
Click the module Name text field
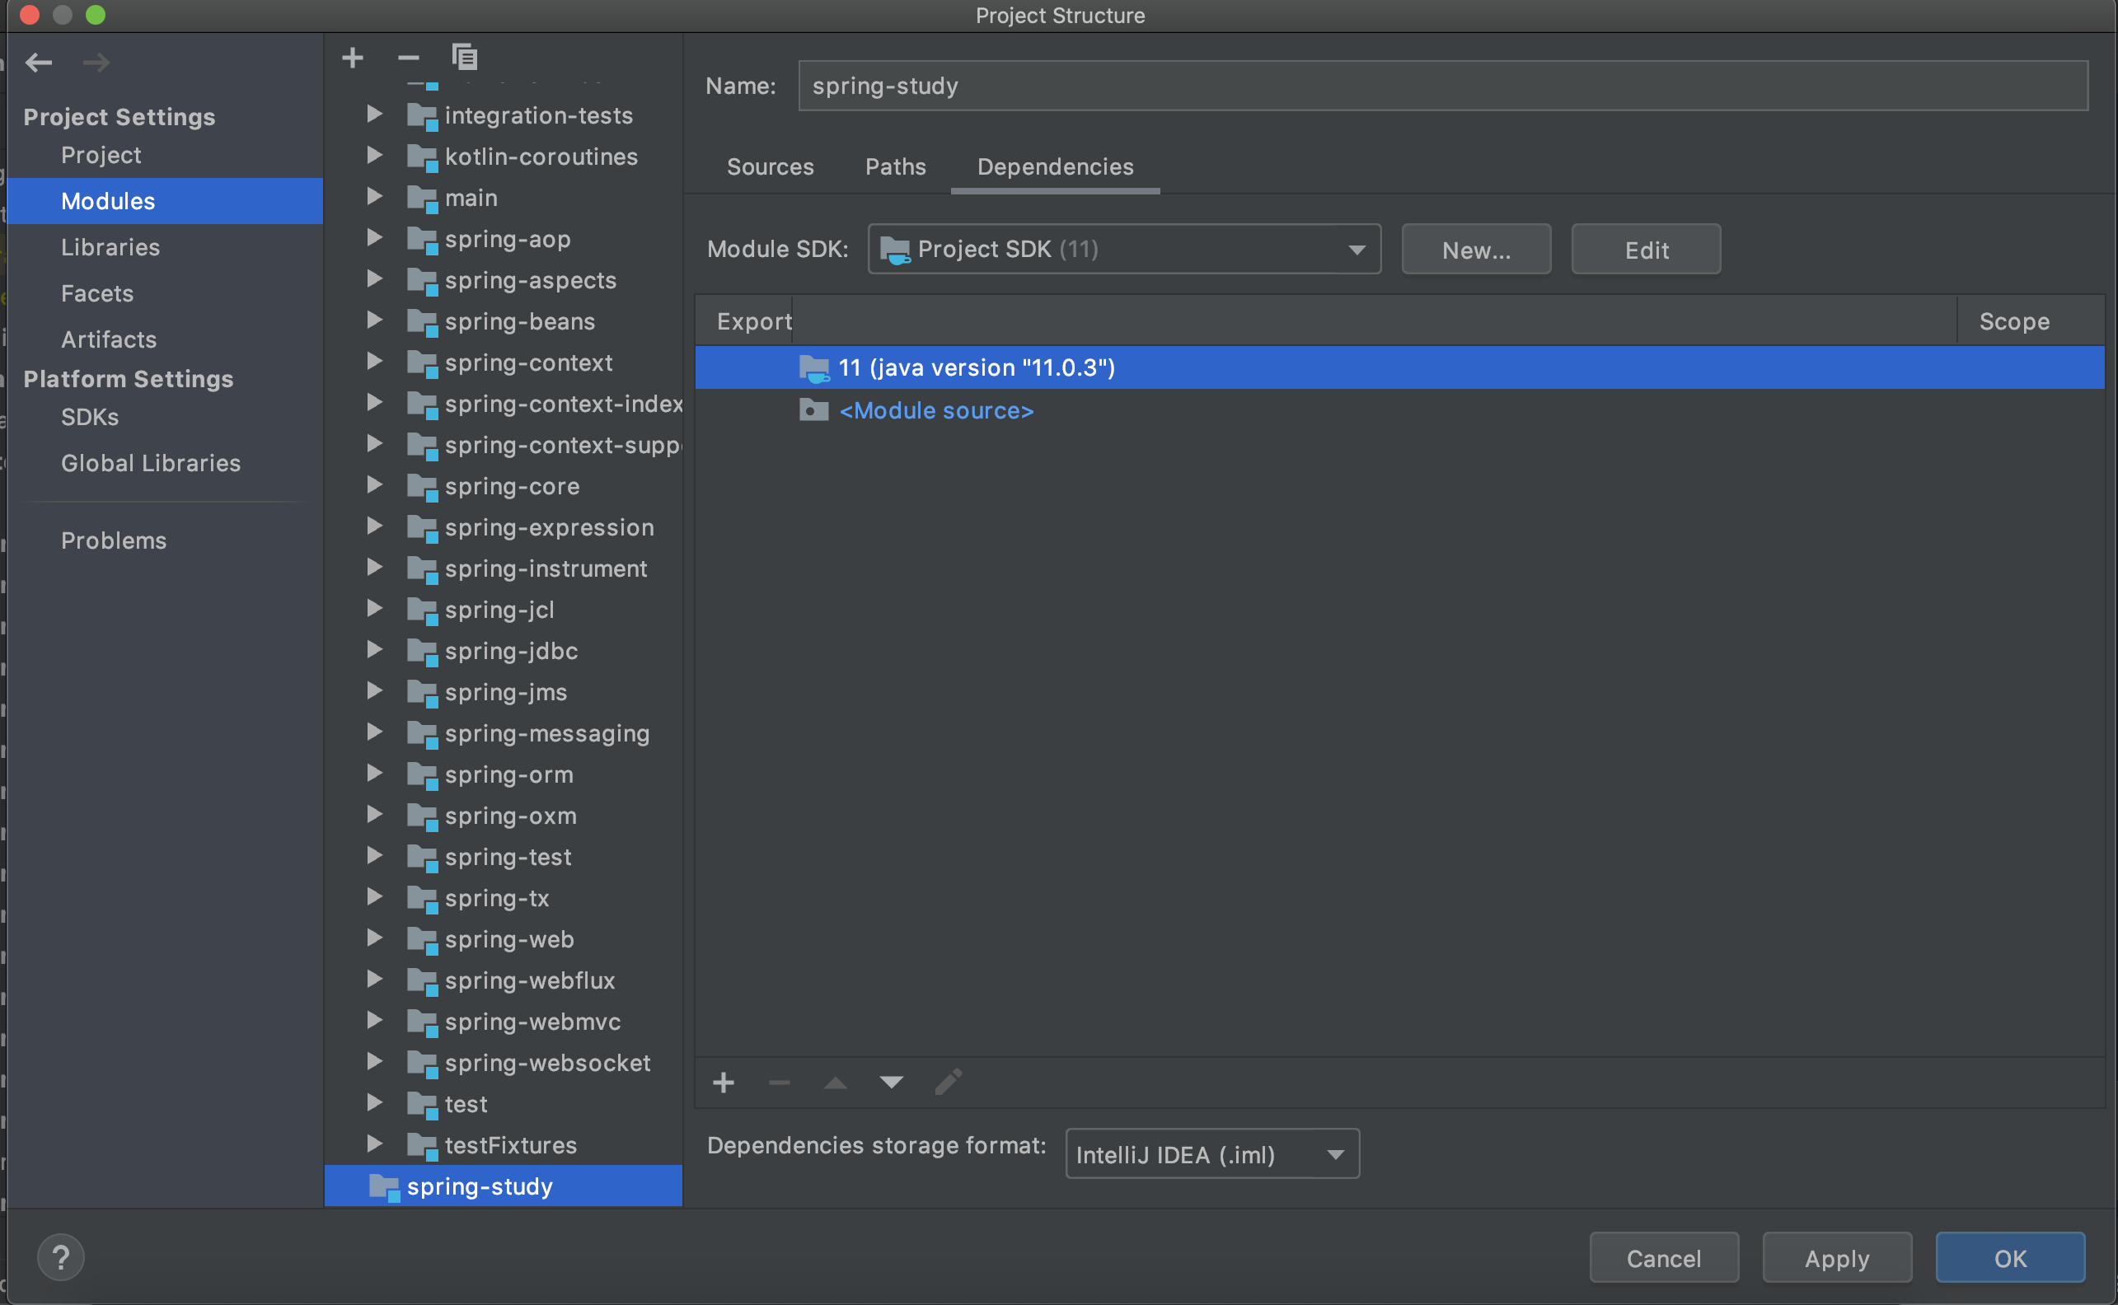pos(1442,87)
